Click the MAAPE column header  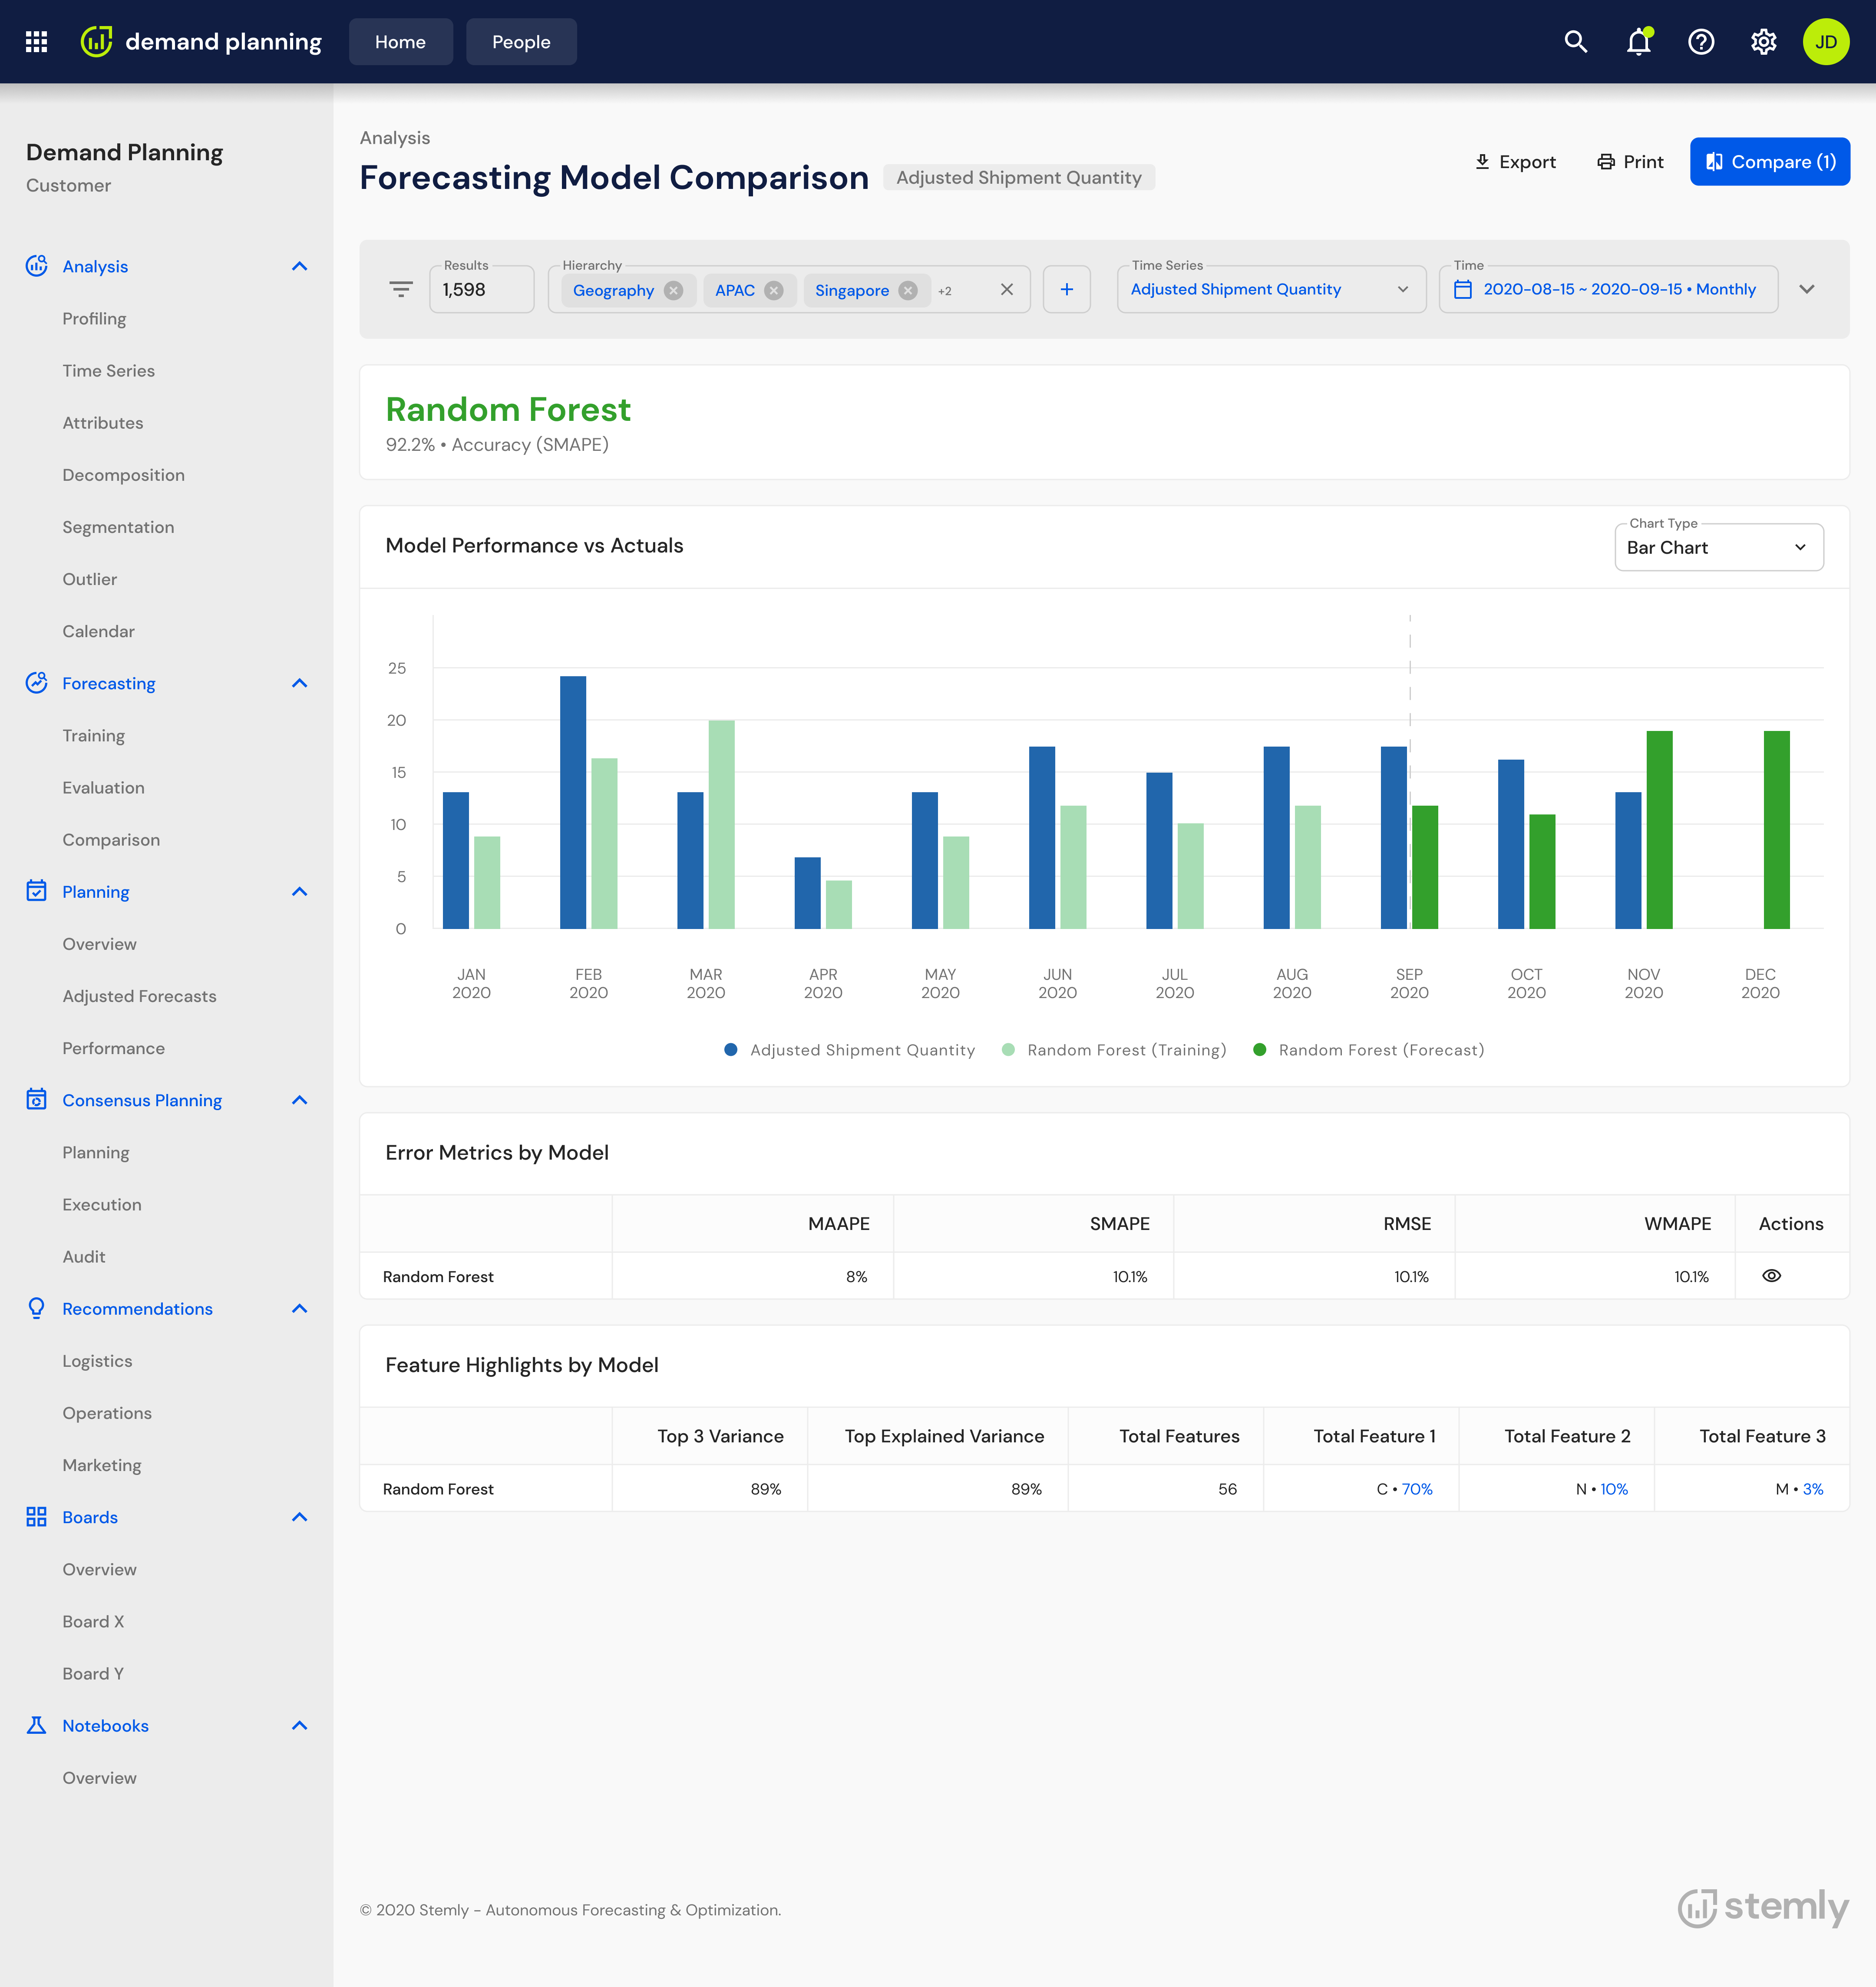839,1224
